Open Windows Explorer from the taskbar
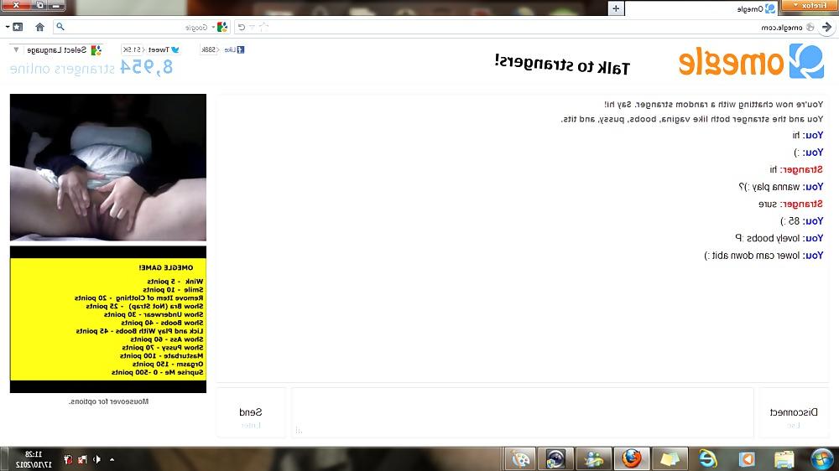The width and height of the screenshot is (839, 471). point(784,458)
